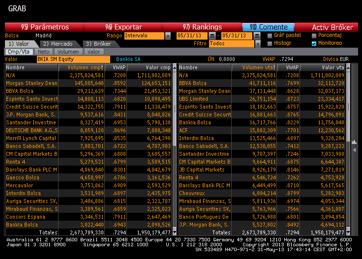The image size is (362, 259).
Task: Open the 97) Rankings button
Action: 202,27
